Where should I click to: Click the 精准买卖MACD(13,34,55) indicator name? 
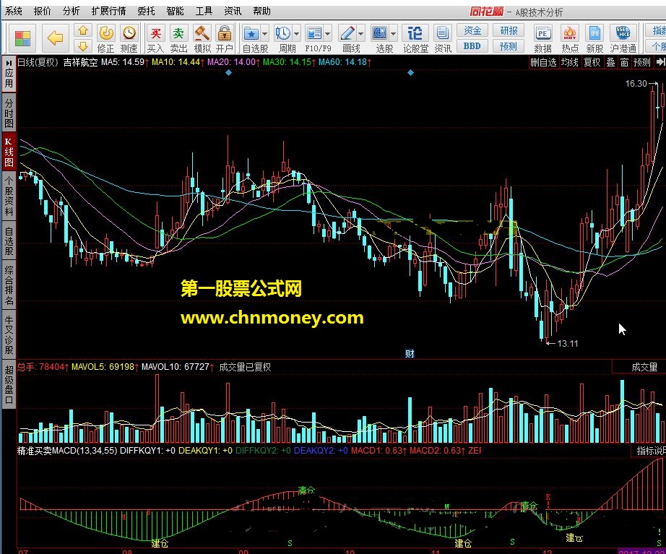(x=67, y=451)
